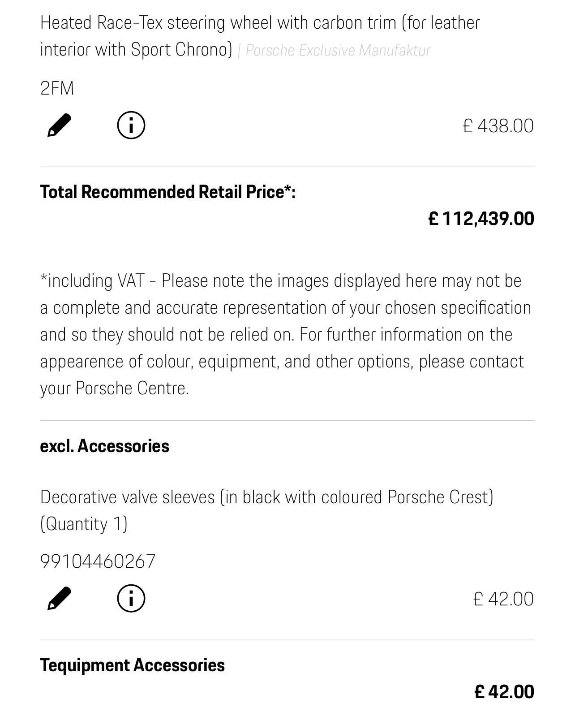Click the VAT disclaimer paragraph
The height and width of the screenshot is (721, 575).
click(x=287, y=334)
